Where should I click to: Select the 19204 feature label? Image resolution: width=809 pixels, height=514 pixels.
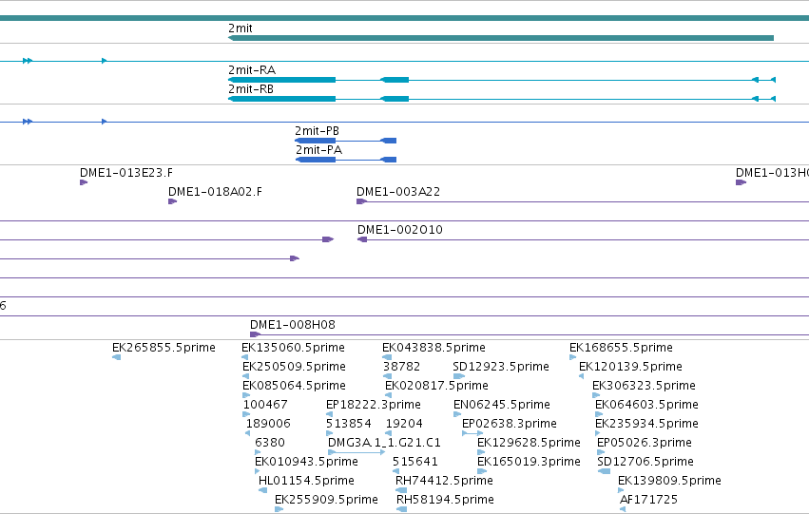tap(404, 424)
